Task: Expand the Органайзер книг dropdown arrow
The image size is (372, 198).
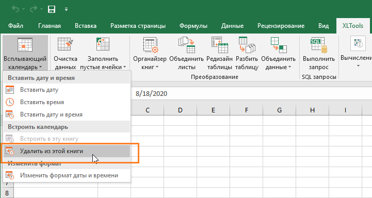Action: 157,68
